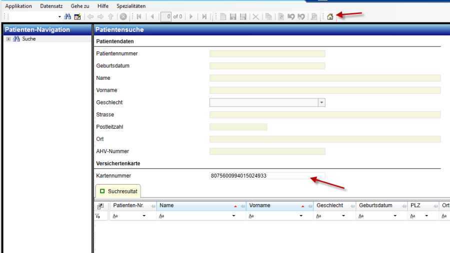Click the column chooser icon in the results grid
Image resolution: width=450 pixels, height=253 pixels.
[100, 206]
